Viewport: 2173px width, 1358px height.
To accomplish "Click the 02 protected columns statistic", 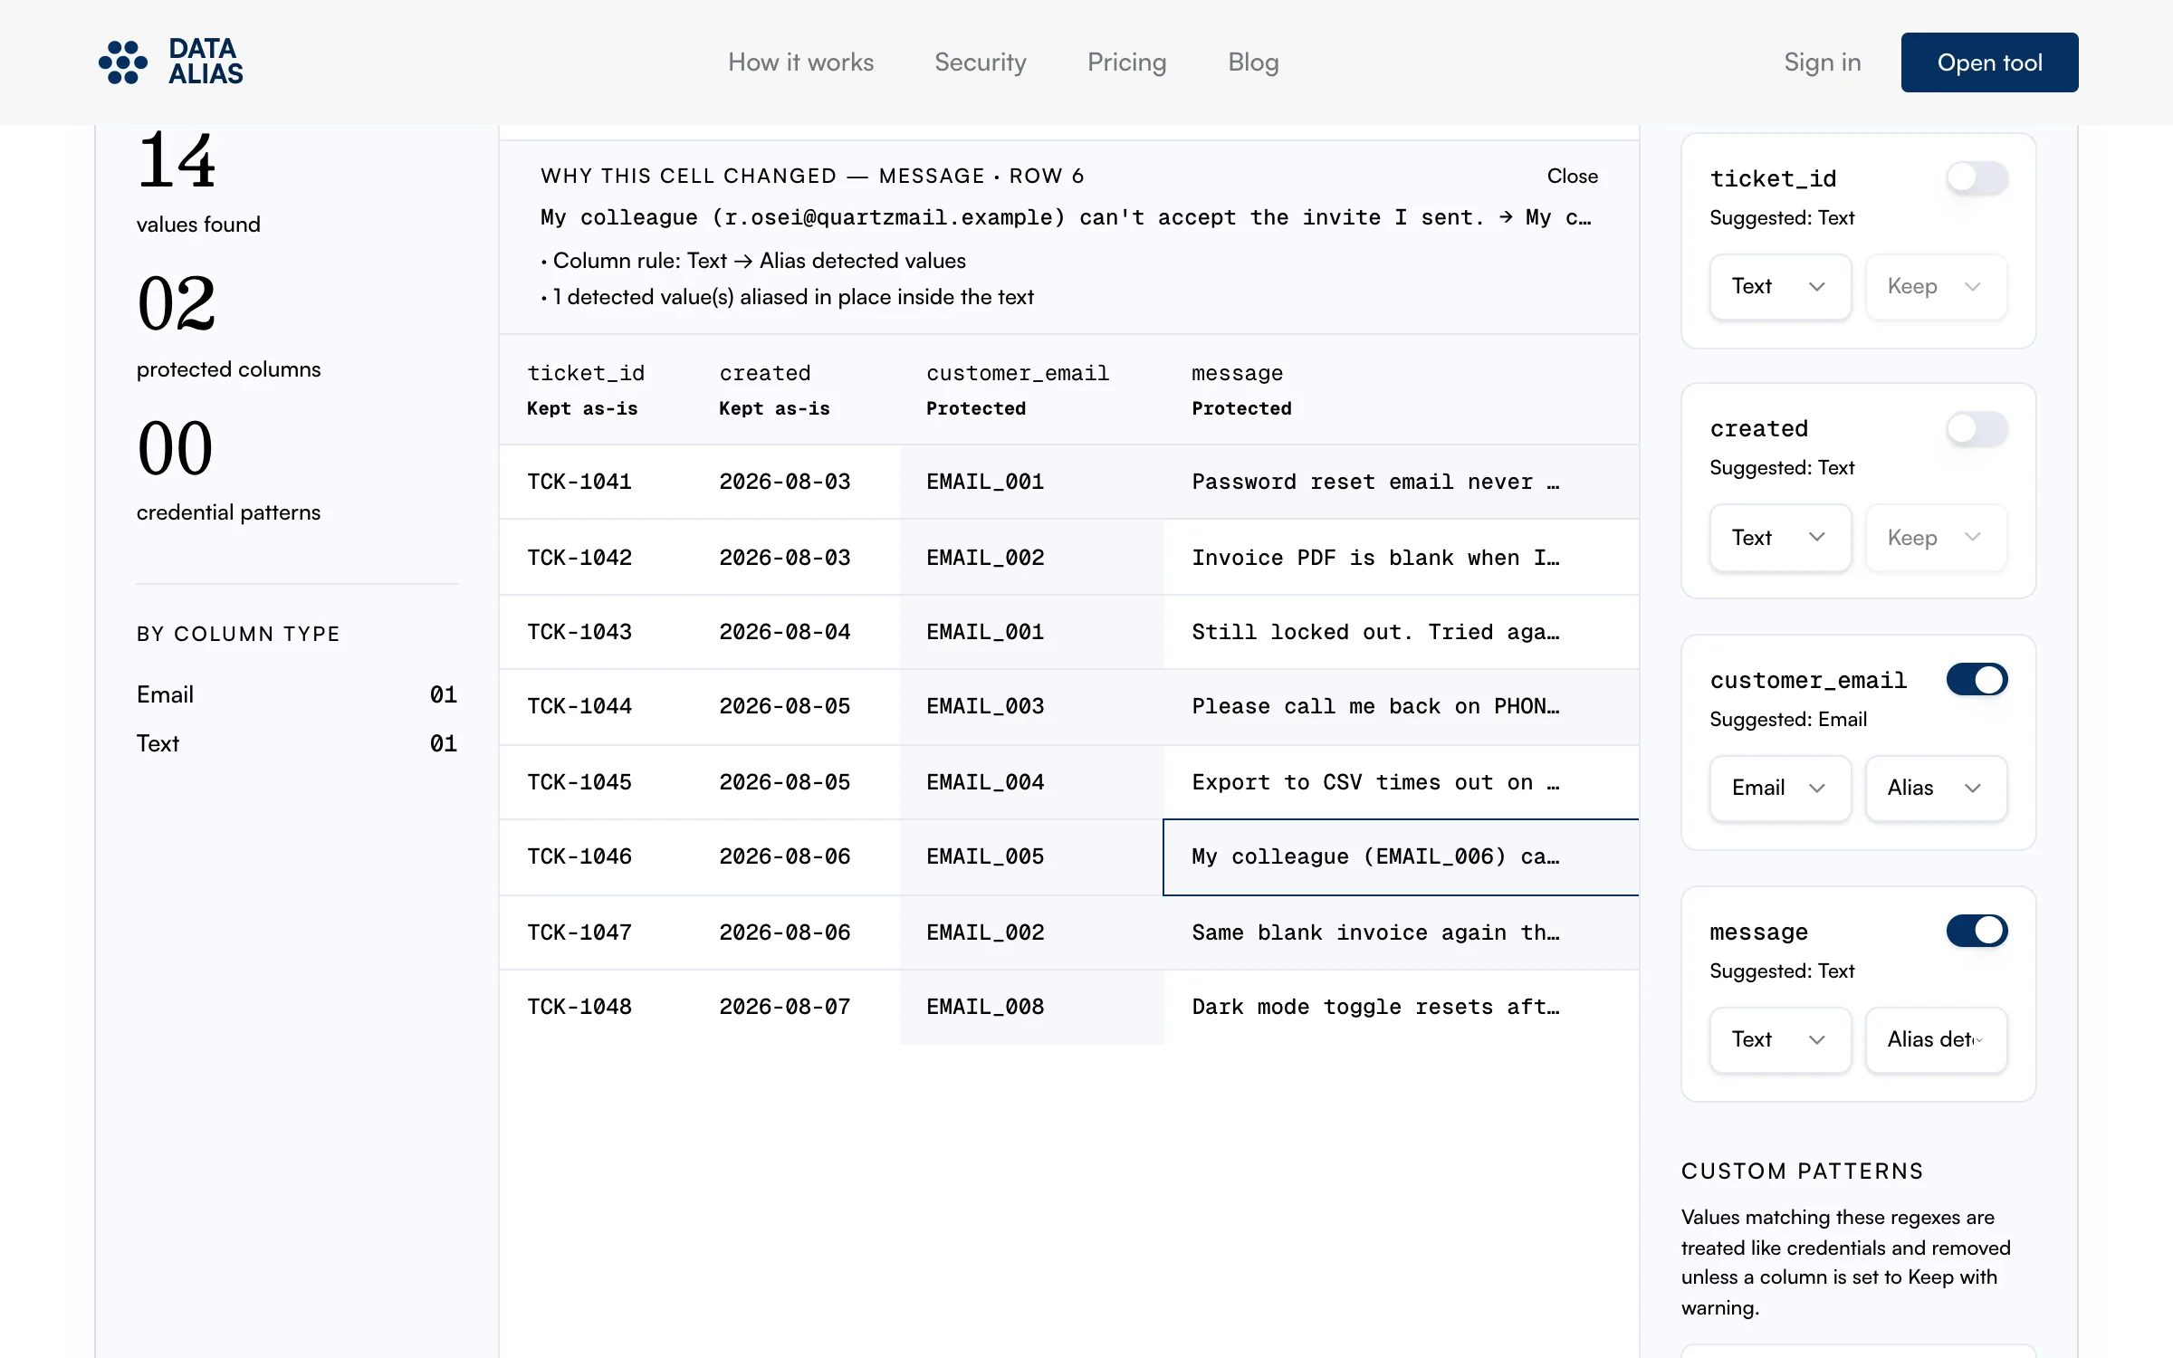I will [228, 327].
